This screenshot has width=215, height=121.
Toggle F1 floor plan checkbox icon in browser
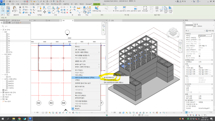click(7, 34)
